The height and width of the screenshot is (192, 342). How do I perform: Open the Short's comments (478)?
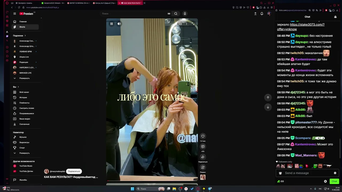203,147
